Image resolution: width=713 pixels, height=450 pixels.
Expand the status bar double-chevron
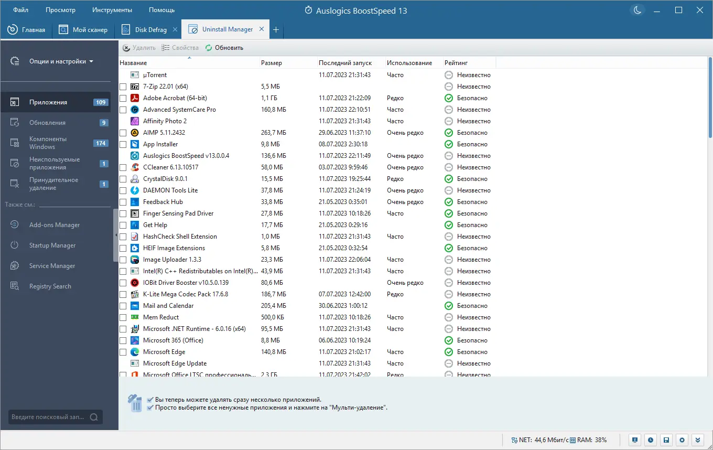(697, 440)
